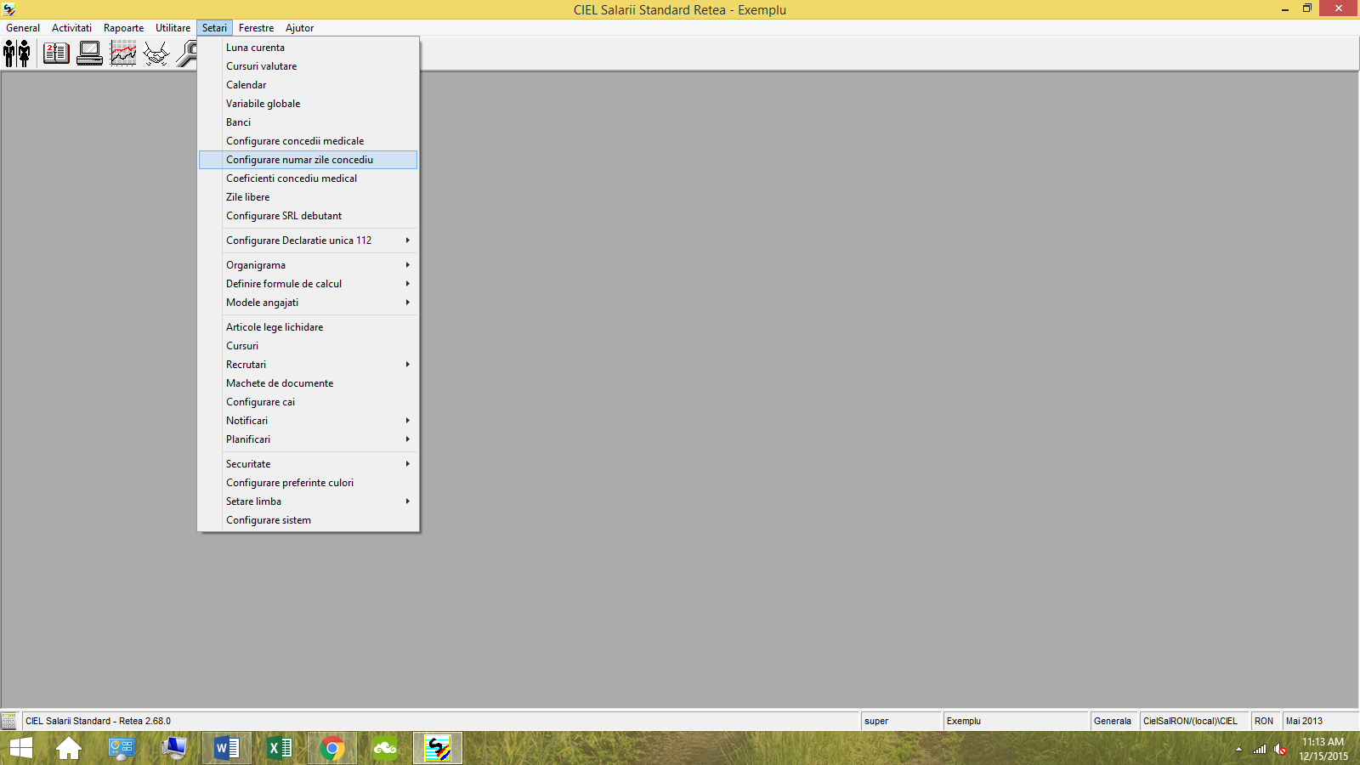Click the green cloud app taskbar icon
The image size is (1360, 765).
coord(385,748)
